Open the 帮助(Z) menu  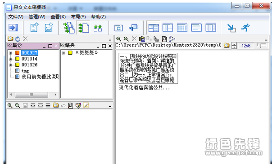pos(98,17)
